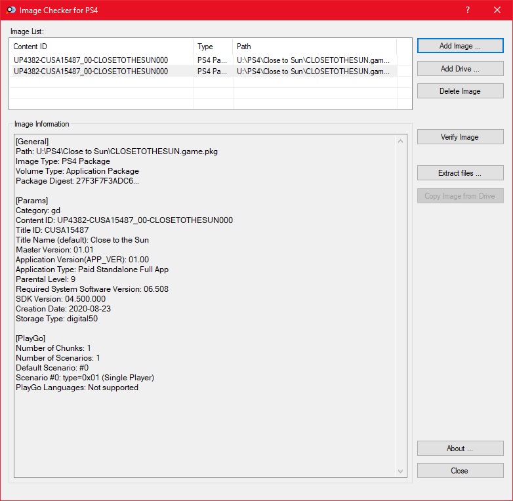Screen dimensions: 513x501
Task: Click the Content ID line in Params section
Action: (x=125, y=220)
